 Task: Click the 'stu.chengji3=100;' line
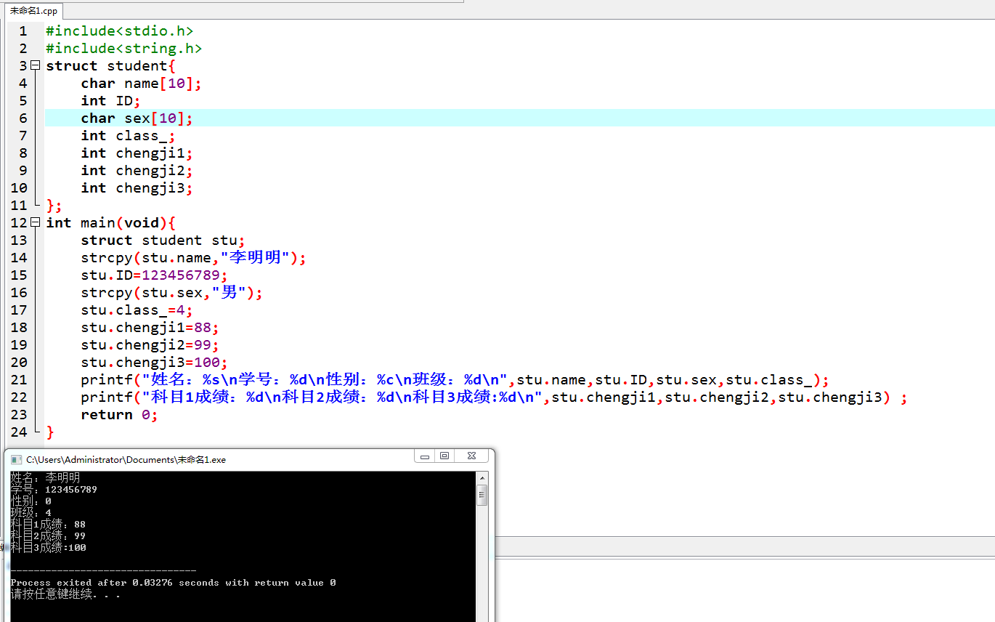[x=155, y=362]
